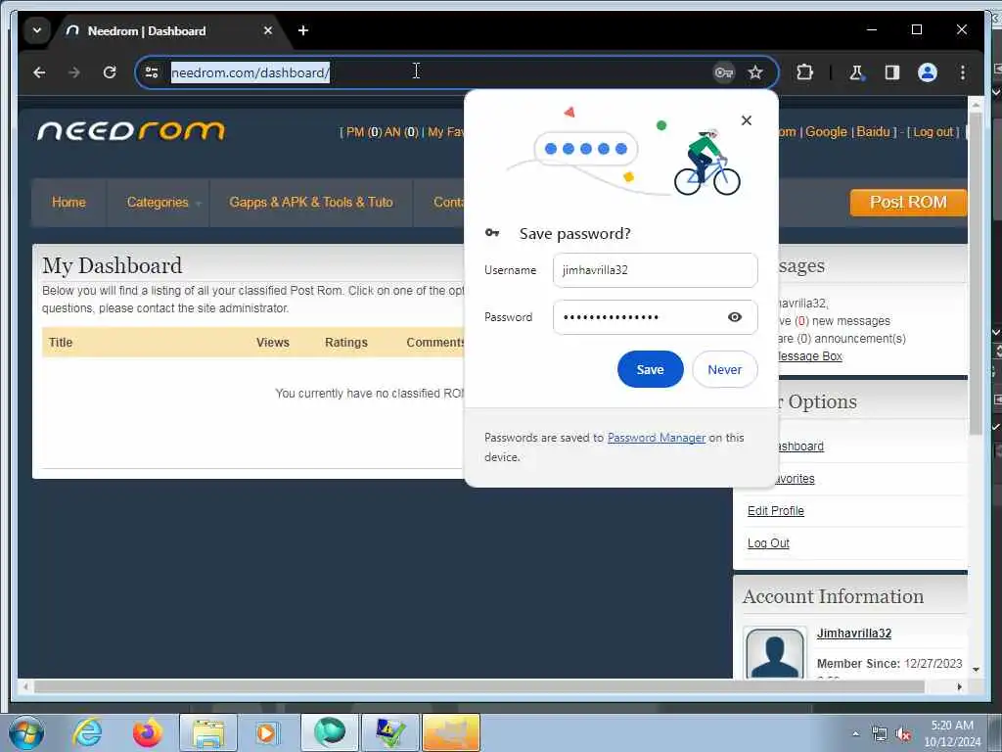Reload the page with the refresh icon
The image size is (1002, 752).
(110, 72)
